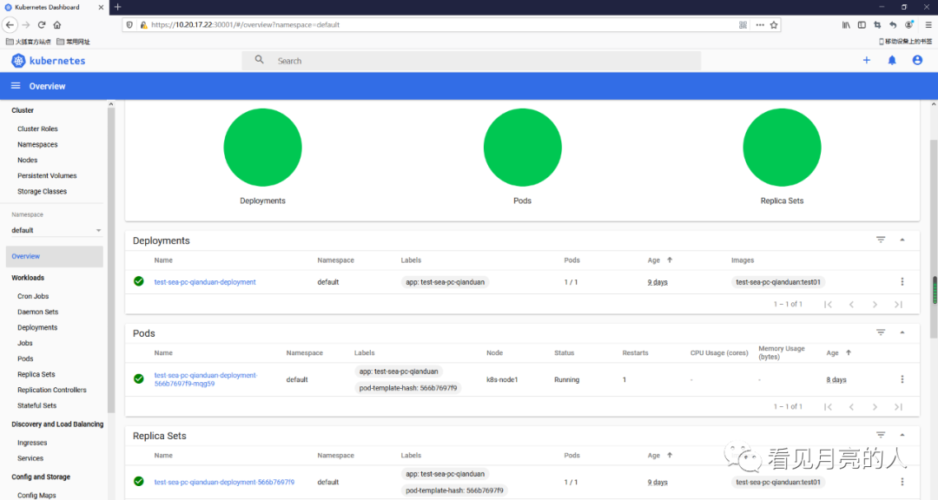Sort Replica Sets by Age arrow
938x500 pixels.
pos(670,455)
